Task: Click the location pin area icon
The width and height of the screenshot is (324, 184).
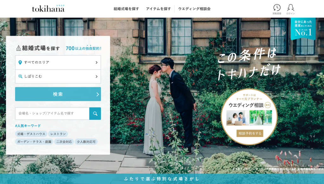Action: pos(20,63)
